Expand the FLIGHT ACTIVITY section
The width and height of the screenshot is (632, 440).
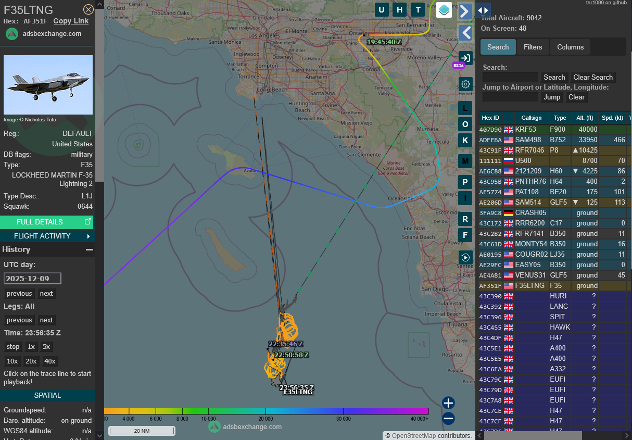coord(47,236)
